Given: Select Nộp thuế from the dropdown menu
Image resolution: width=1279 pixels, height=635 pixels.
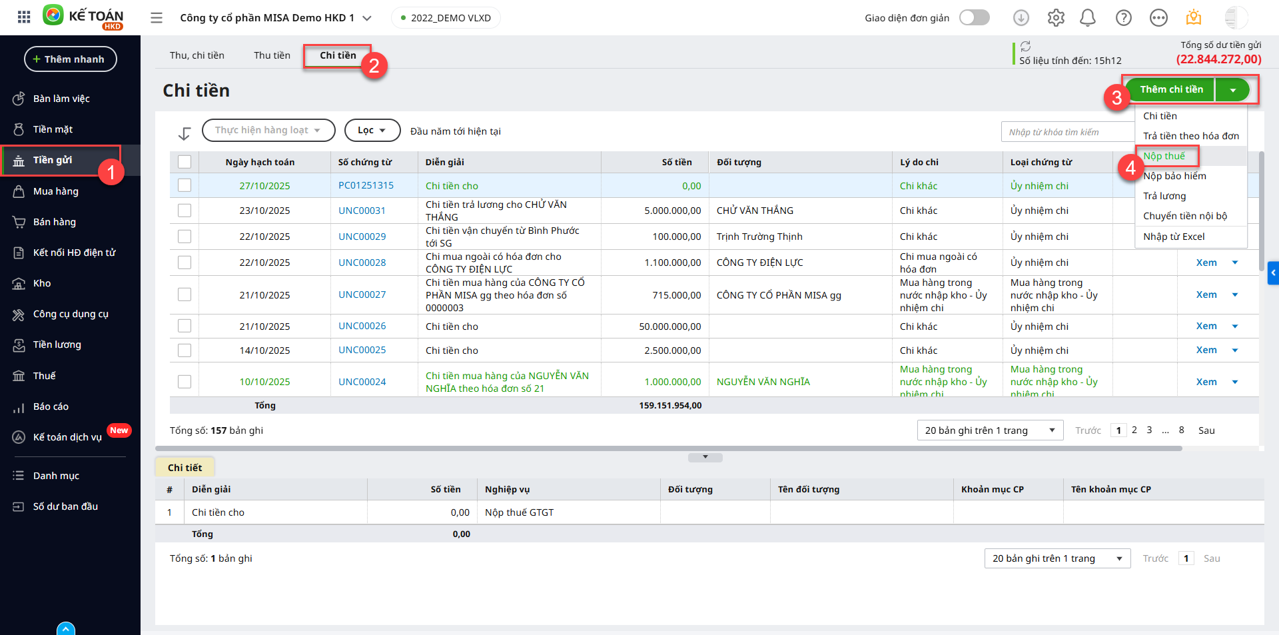Looking at the screenshot, I should pyautogui.click(x=1164, y=156).
